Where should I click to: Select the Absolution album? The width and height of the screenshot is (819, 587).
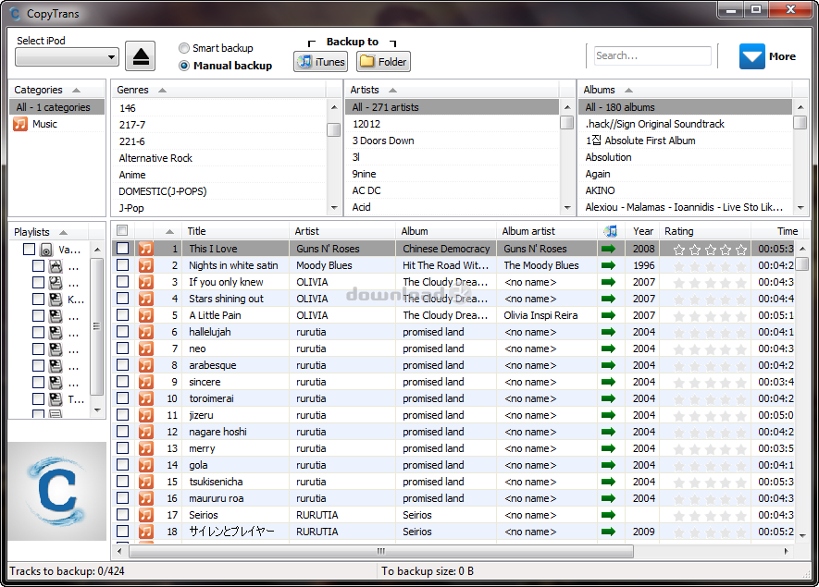[x=609, y=157]
